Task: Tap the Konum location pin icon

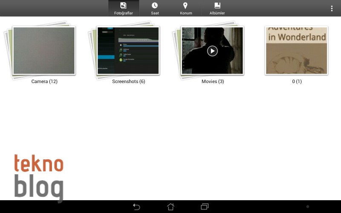Action: pyautogui.click(x=185, y=6)
